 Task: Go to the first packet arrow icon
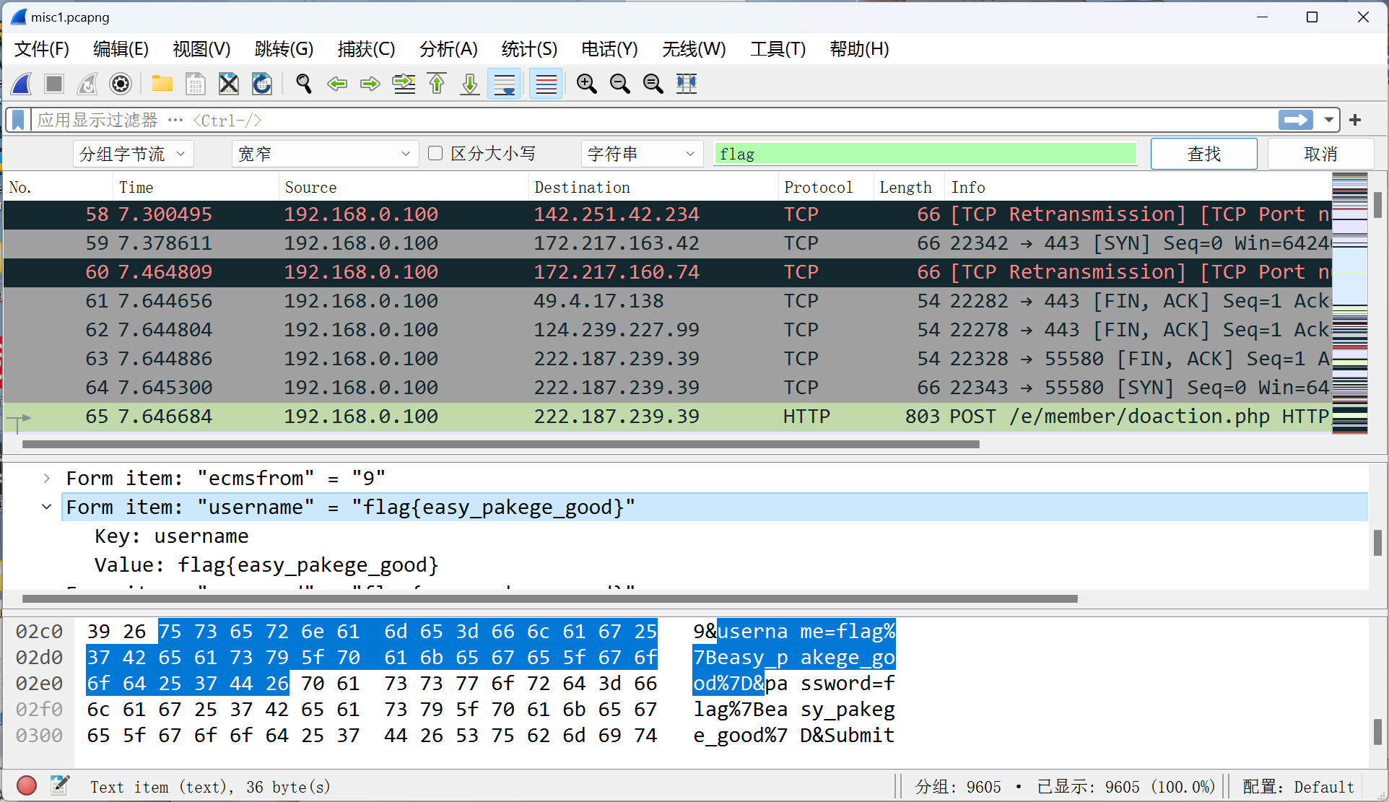point(437,84)
